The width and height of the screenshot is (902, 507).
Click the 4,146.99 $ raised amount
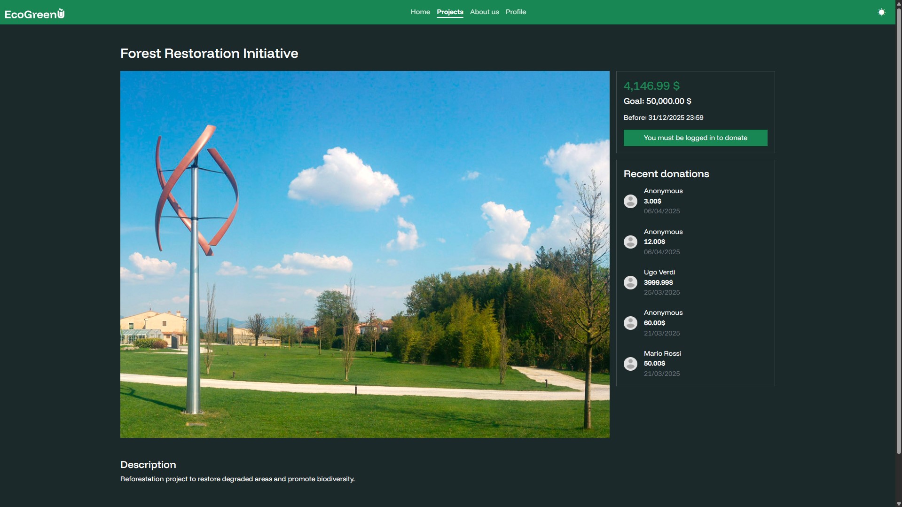click(651, 86)
